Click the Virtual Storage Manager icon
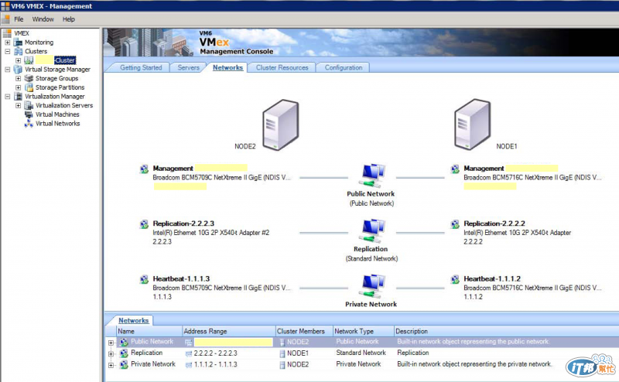Viewport: 619px width, 382px height. point(18,70)
